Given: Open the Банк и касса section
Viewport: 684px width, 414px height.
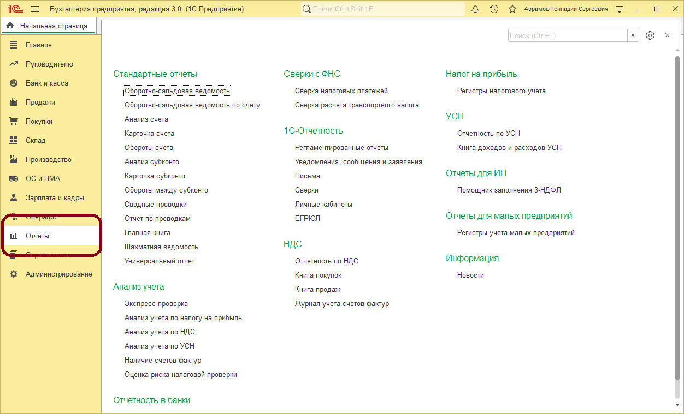Looking at the screenshot, I should pyautogui.click(x=46, y=83).
